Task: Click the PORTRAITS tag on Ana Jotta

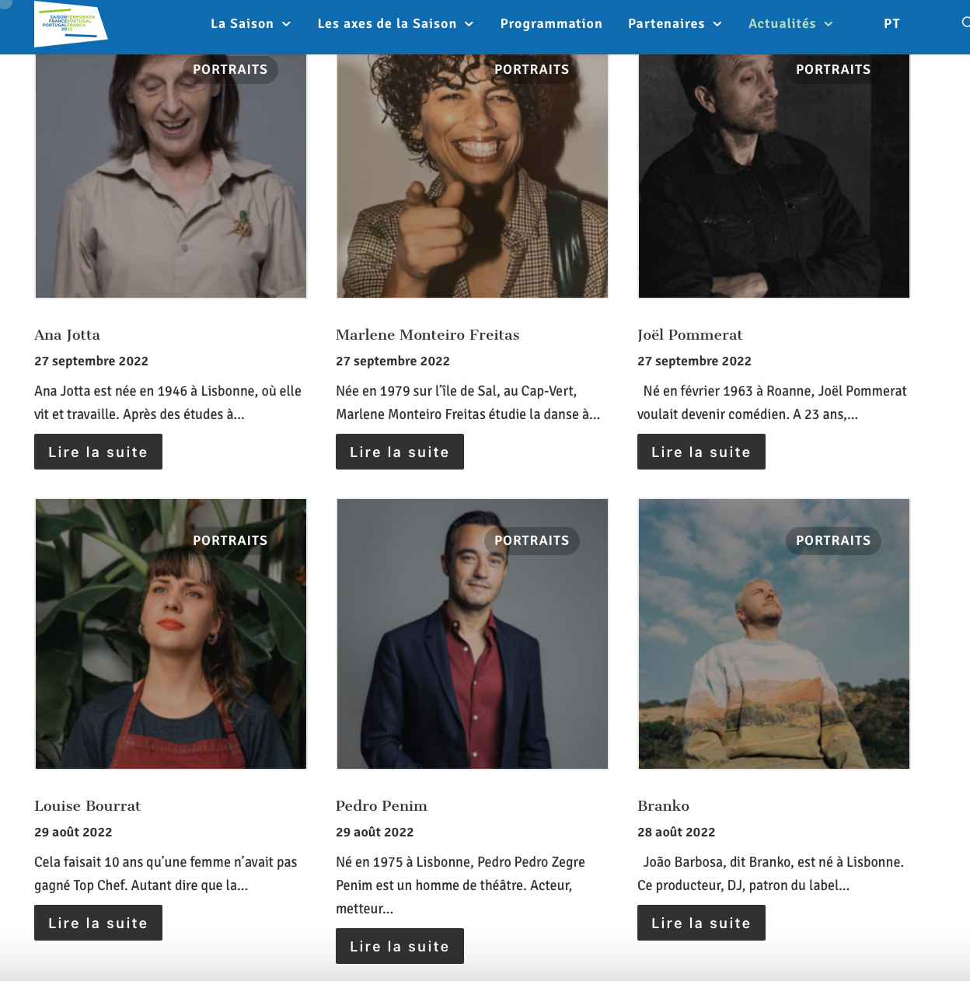Action: coord(230,69)
